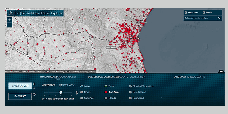Viewport: 228px width, 114px height.
Task: Select year 2019 on timeline
Action: pyautogui.click(x=55, y=99)
